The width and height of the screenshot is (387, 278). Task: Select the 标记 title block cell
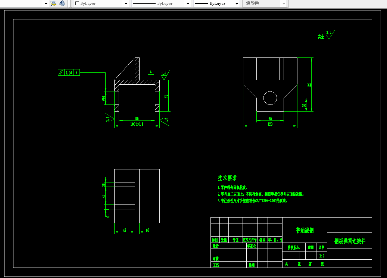point(215,240)
